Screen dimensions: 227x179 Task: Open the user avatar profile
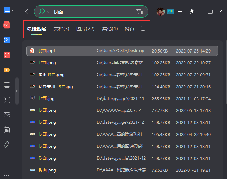point(161,12)
